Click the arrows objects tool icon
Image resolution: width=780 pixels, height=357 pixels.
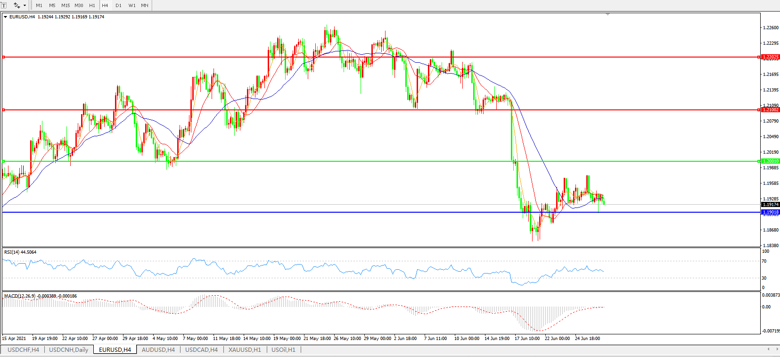(16, 5)
